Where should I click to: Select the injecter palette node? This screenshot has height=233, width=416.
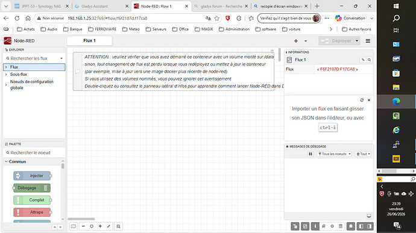pos(32,176)
